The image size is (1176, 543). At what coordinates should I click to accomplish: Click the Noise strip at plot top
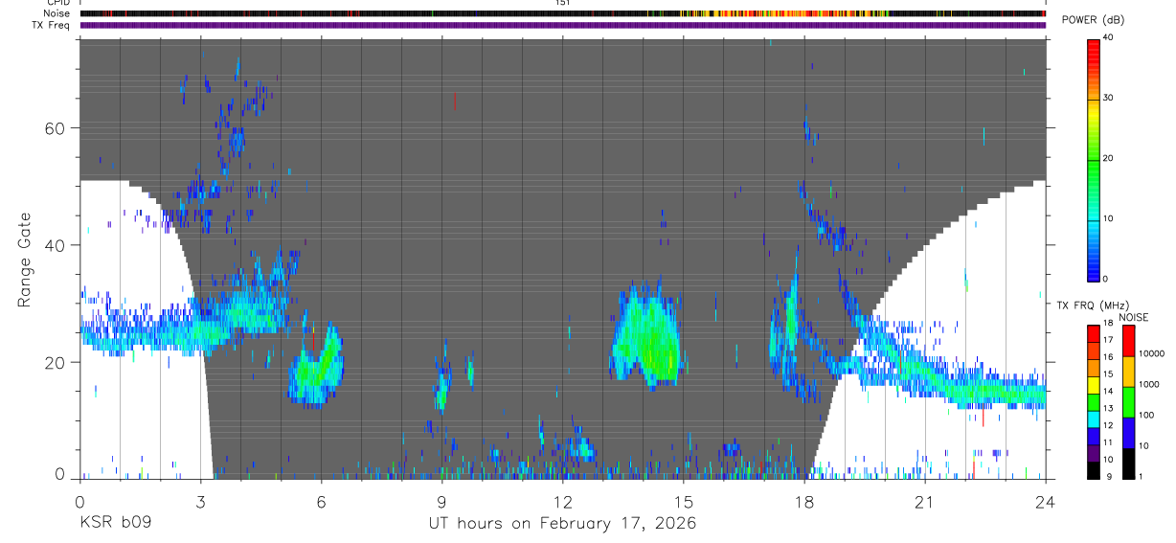562,13
